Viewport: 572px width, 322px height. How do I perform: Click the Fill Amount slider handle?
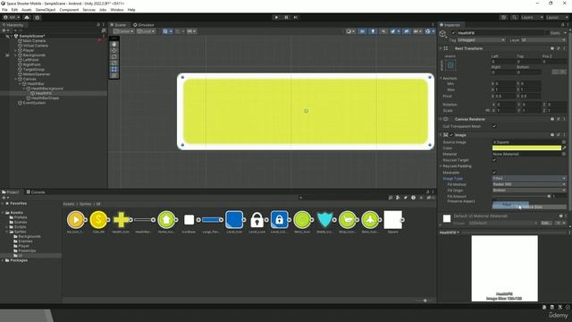point(549,197)
